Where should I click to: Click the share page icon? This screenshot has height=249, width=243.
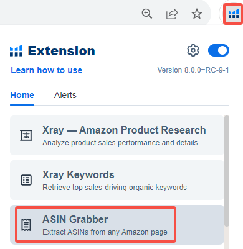click(172, 14)
